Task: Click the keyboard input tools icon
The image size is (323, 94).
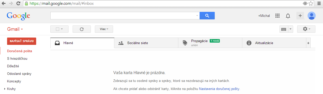Action: click(284, 29)
